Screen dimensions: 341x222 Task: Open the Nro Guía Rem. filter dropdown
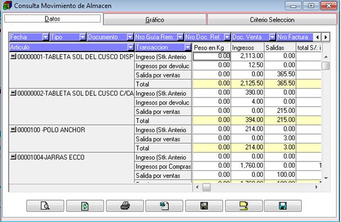pyautogui.click(x=180, y=37)
